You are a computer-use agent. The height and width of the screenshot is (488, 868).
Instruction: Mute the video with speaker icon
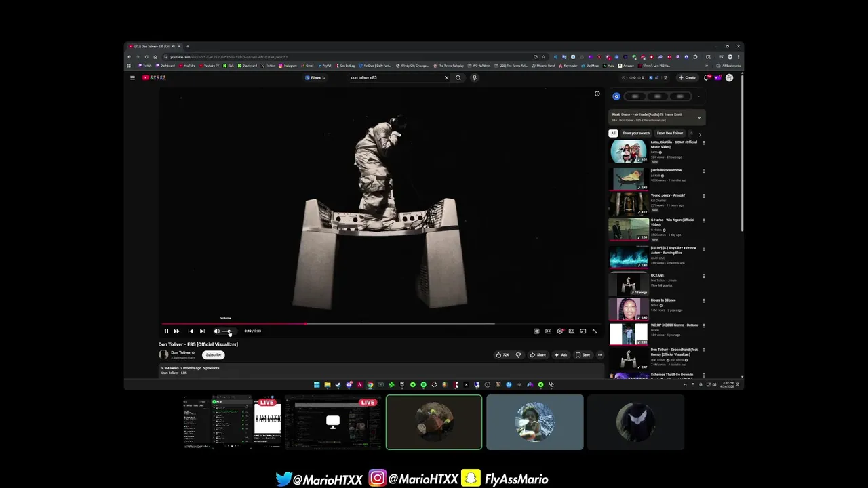pos(216,331)
